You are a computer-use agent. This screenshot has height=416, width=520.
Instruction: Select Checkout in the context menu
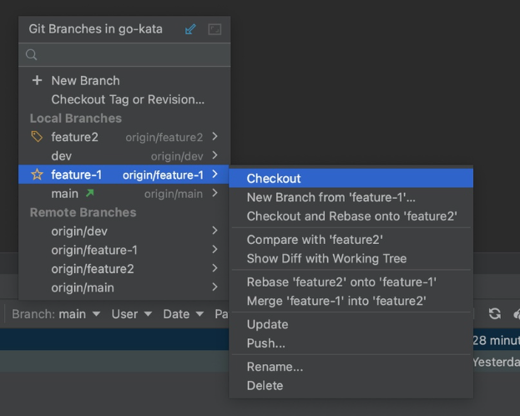(274, 179)
